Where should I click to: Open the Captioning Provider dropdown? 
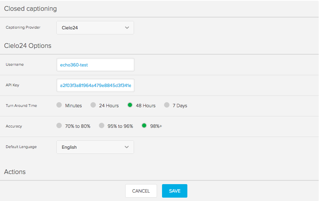pyautogui.click(x=95, y=28)
